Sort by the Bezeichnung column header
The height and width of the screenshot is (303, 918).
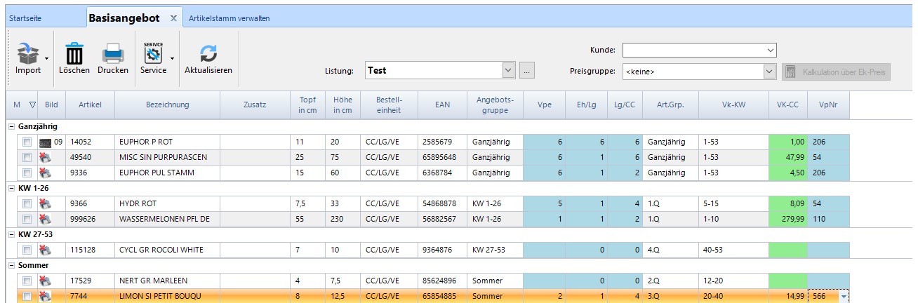coord(167,105)
